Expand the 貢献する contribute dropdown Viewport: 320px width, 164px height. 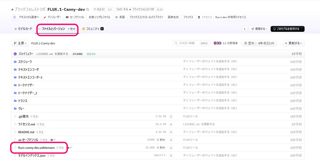pos(294,43)
